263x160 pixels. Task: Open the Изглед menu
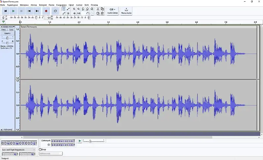coord(34,5)
